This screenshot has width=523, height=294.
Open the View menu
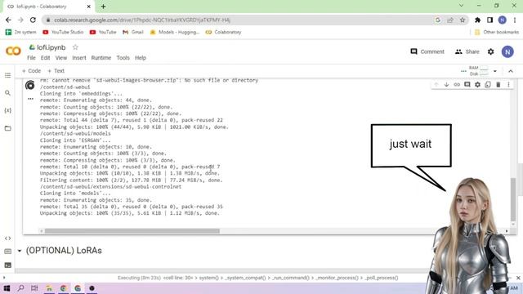(61, 58)
